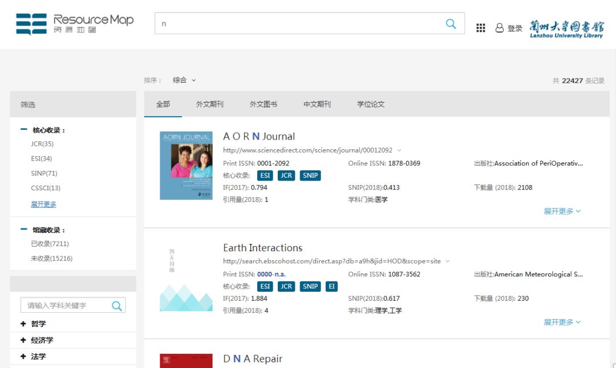This screenshot has height=368, width=616.
Task: Click the 登录 login link
Action: pyautogui.click(x=515, y=28)
